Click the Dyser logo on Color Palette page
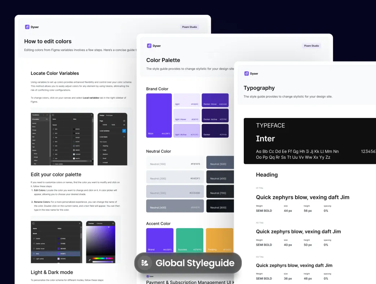 (x=149, y=46)
